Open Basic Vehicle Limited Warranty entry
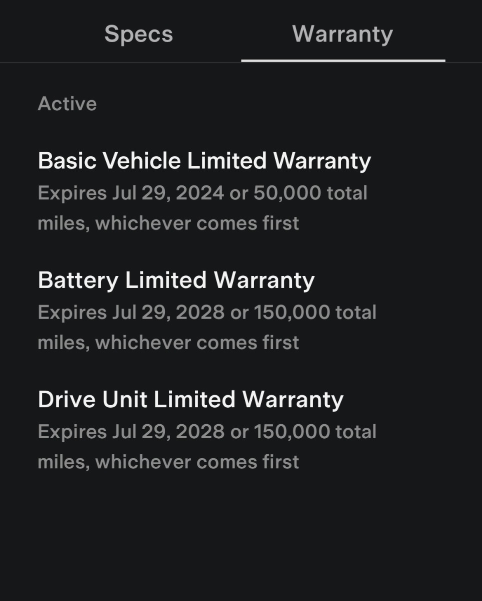 (204, 161)
